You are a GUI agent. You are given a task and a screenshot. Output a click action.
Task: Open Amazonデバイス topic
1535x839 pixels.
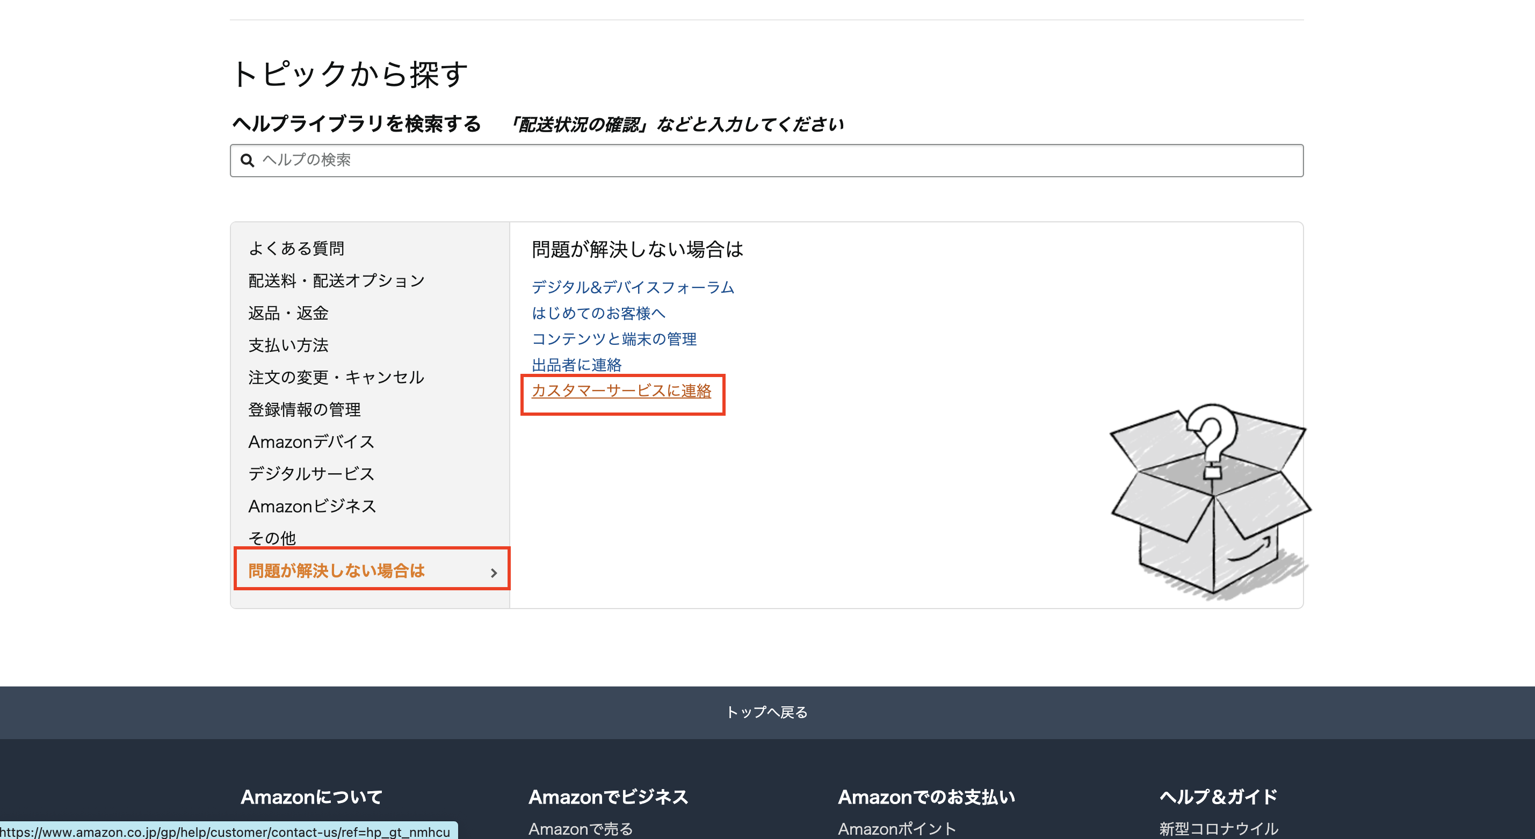(311, 442)
